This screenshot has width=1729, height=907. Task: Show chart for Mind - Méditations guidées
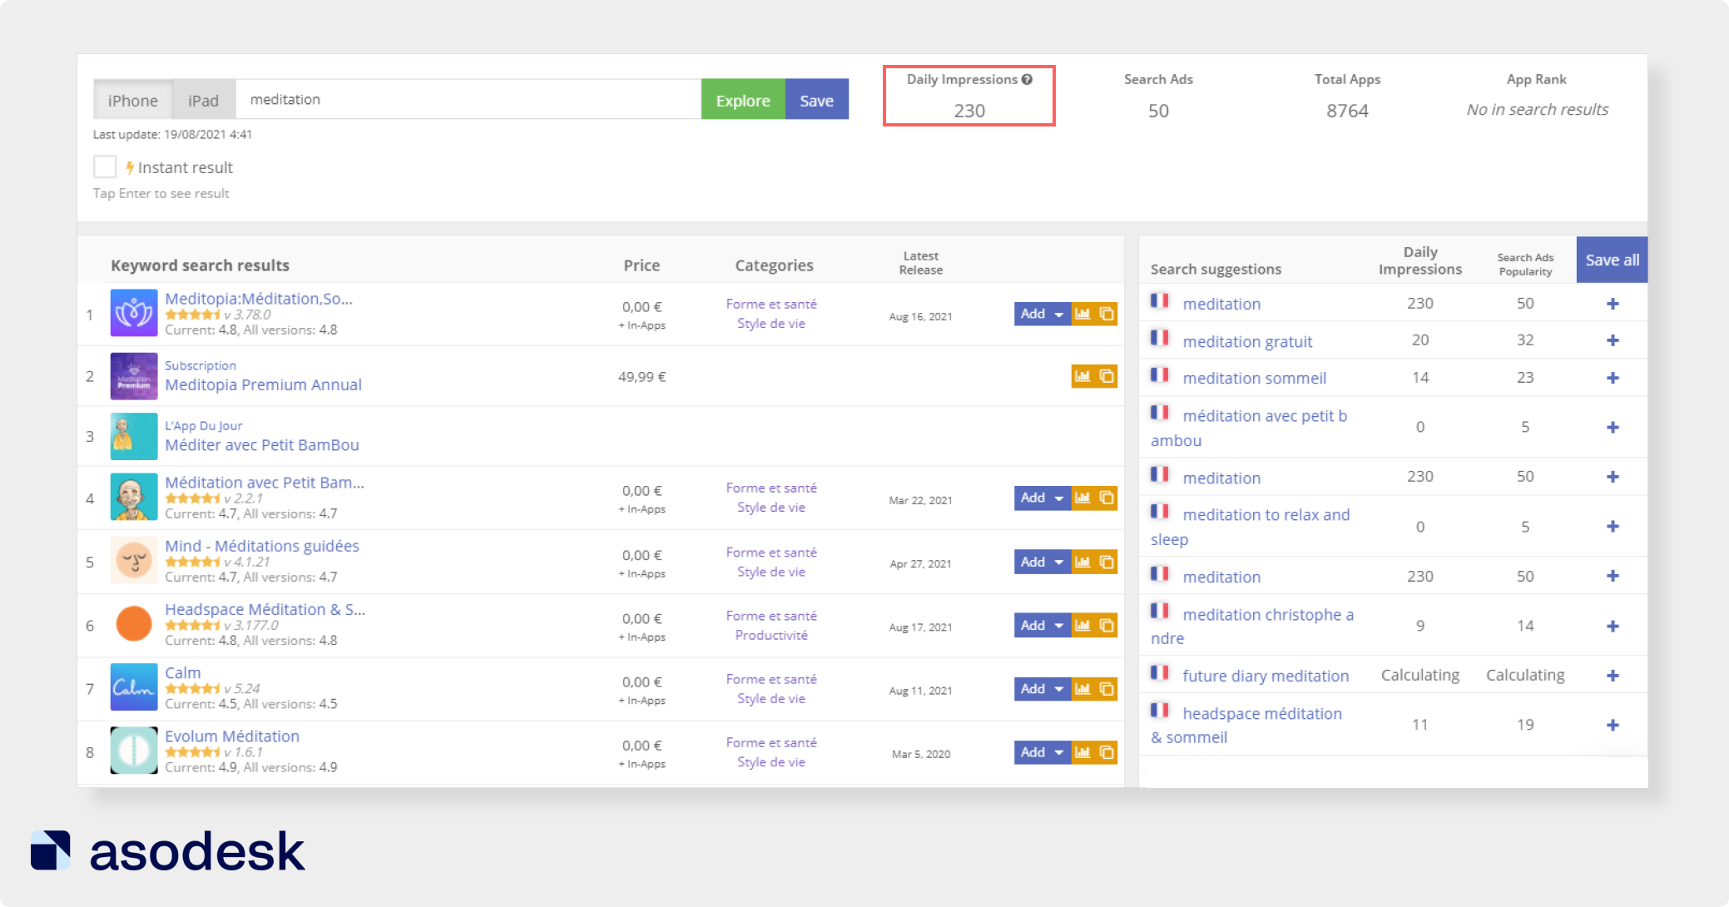pos(1082,562)
